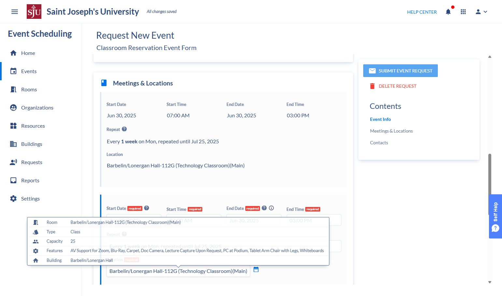Image resolution: width=502 pixels, height=296 pixels.
Task: Click the Settings gear icon
Action: tap(13, 199)
